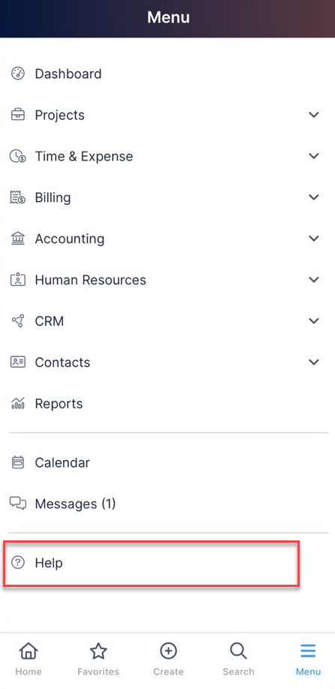335x689 pixels.
Task: Open the Dashboard gauge icon
Action: (18, 74)
